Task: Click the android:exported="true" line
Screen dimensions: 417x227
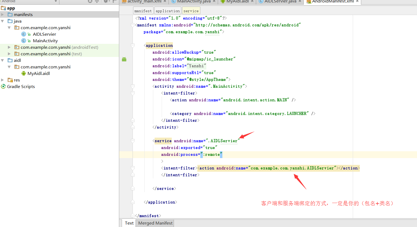Action: coord(189,148)
